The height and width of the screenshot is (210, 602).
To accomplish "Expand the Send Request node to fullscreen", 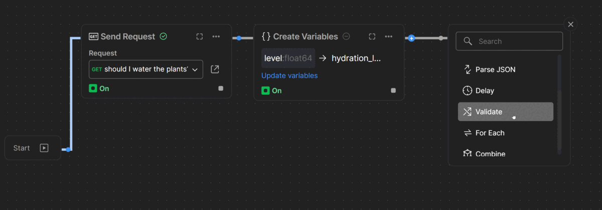I will pyautogui.click(x=200, y=36).
